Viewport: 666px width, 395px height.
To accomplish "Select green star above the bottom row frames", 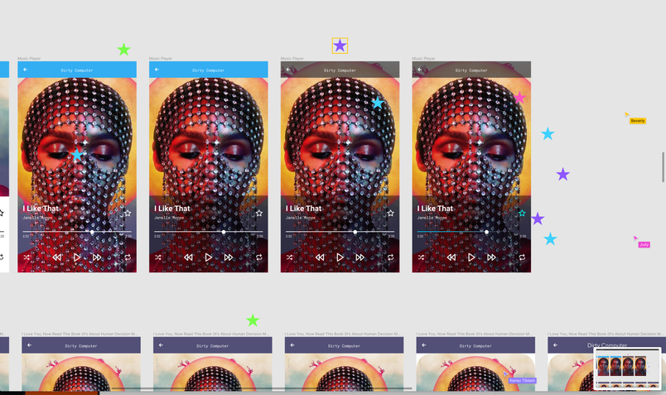I will 253,320.
